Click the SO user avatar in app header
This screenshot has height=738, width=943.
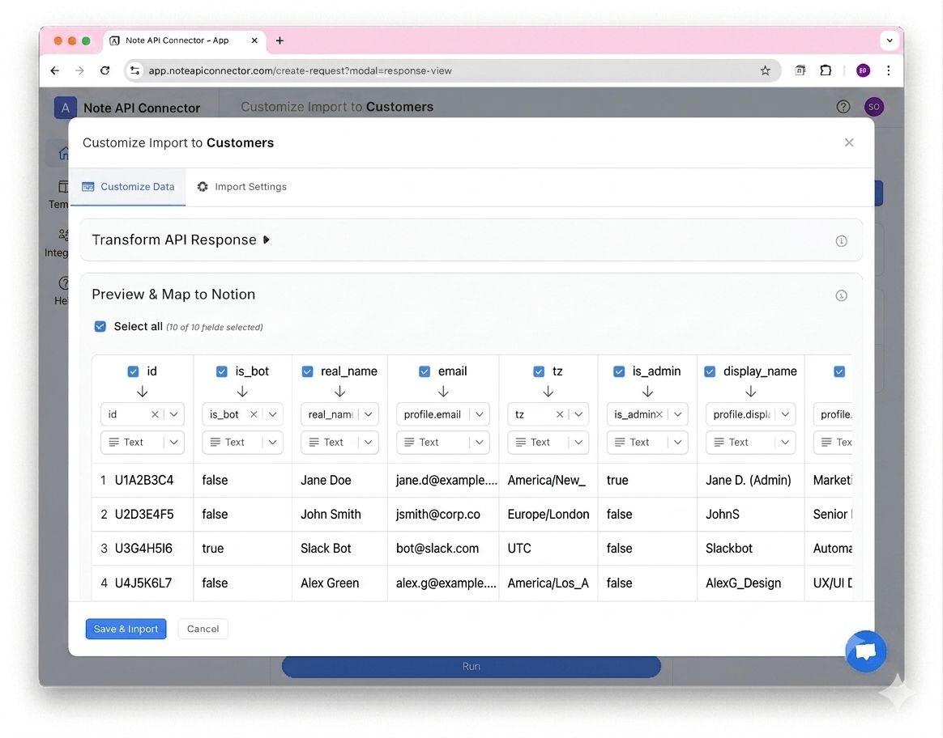[874, 107]
